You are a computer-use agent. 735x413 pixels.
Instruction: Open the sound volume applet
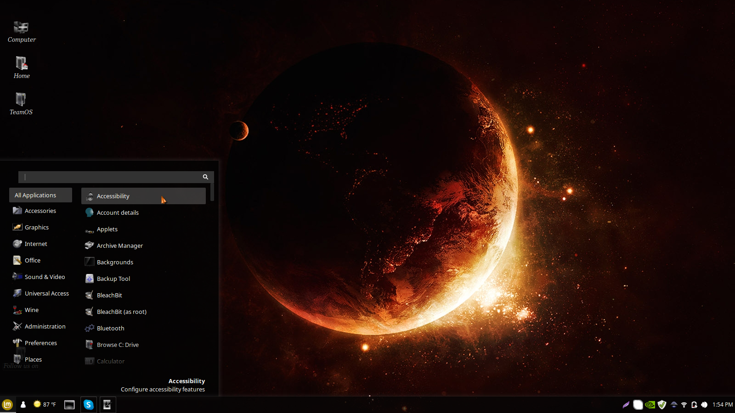704,405
